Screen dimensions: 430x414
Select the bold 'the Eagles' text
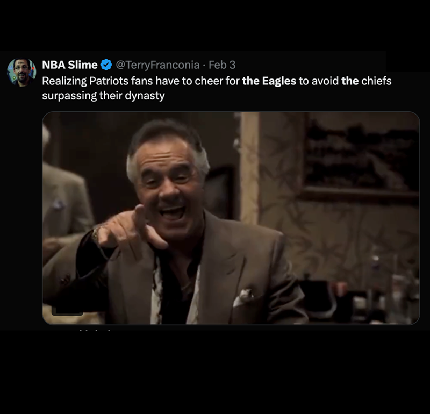point(269,81)
